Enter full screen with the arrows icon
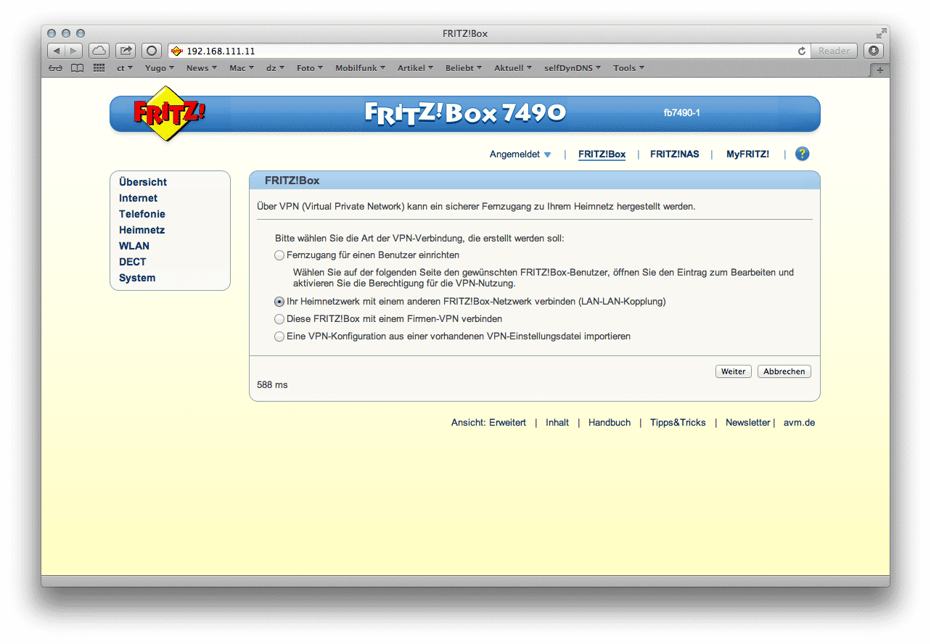 coord(881,33)
